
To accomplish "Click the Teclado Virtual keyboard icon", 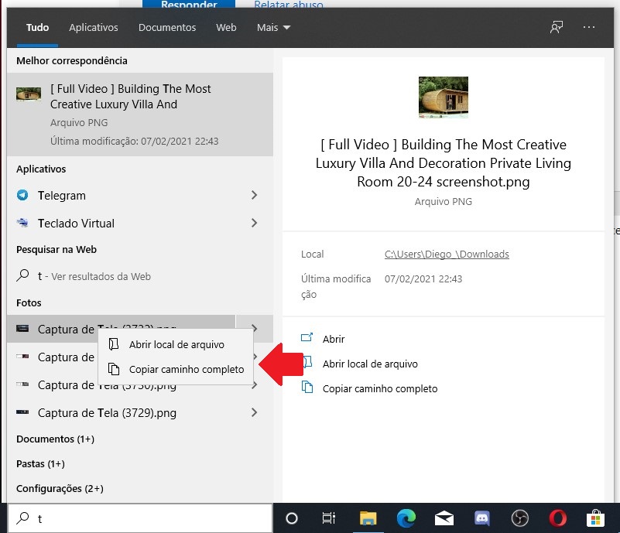I will point(22,224).
